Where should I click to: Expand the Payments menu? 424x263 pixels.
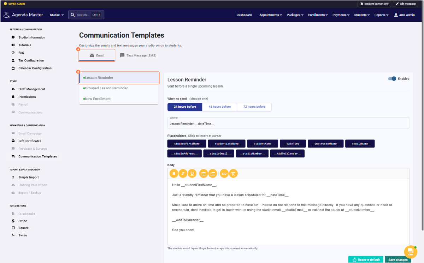pos(341,15)
